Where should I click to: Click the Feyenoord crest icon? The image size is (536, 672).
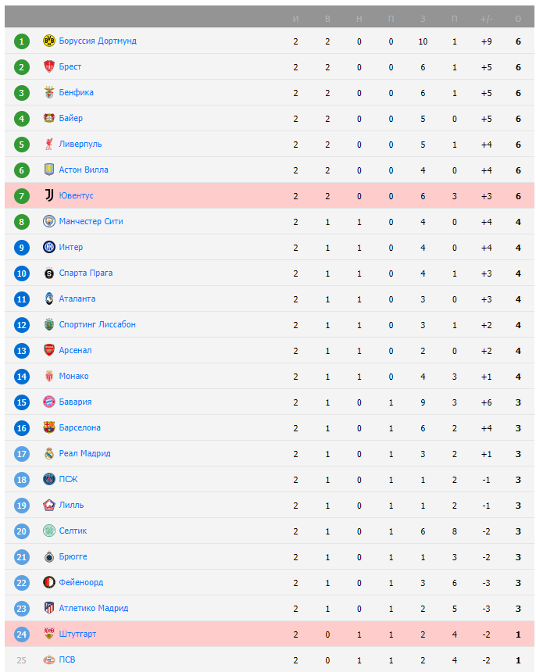(x=49, y=582)
